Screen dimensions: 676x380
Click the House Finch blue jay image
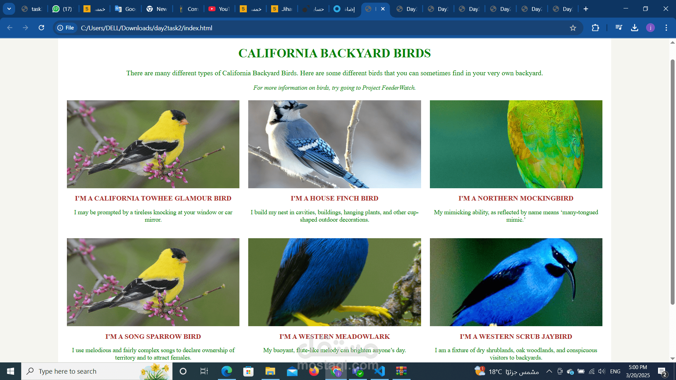[x=334, y=144]
